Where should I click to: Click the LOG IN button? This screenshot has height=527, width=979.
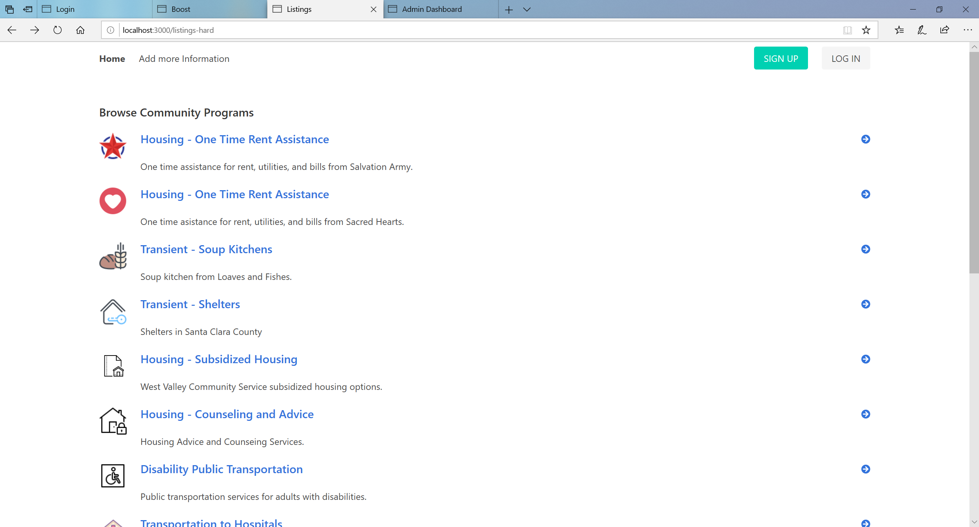845,58
